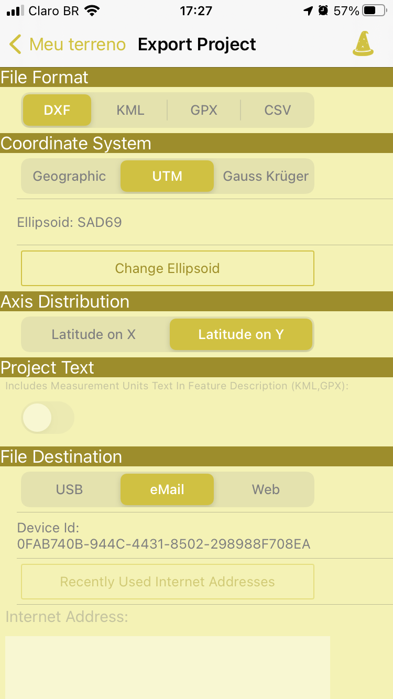Choose CSV as the export format
Viewport: 393px width, 699px height.
[x=277, y=110]
